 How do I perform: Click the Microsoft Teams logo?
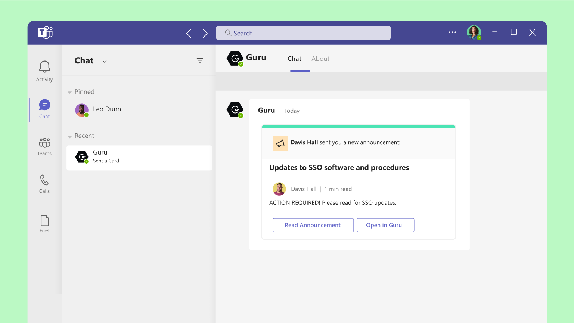pyautogui.click(x=45, y=32)
